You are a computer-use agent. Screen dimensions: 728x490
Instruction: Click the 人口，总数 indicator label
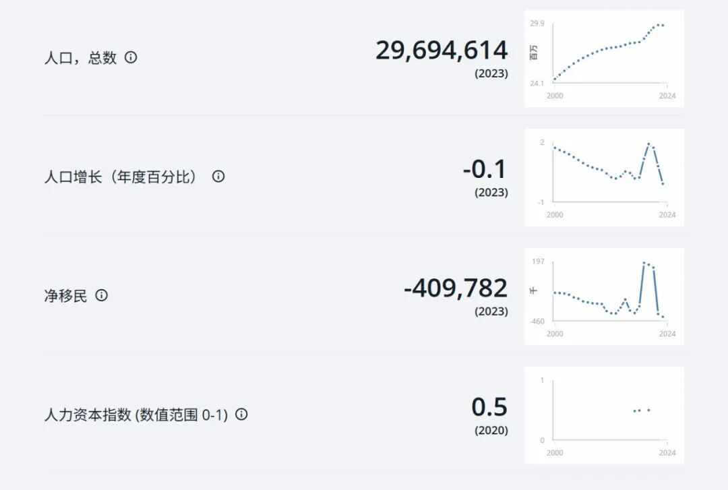(x=80, y=57)
